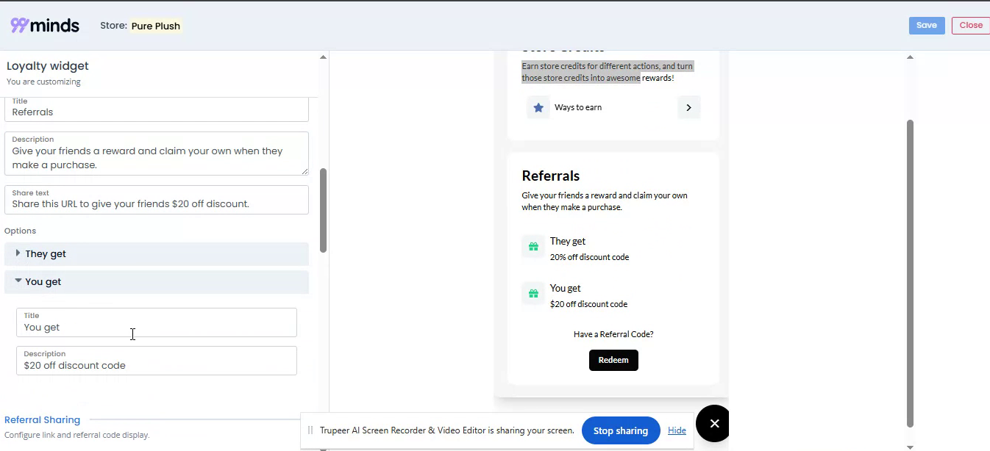Click the You get title in preview
The image size is (990, 451).
[566, 288]
